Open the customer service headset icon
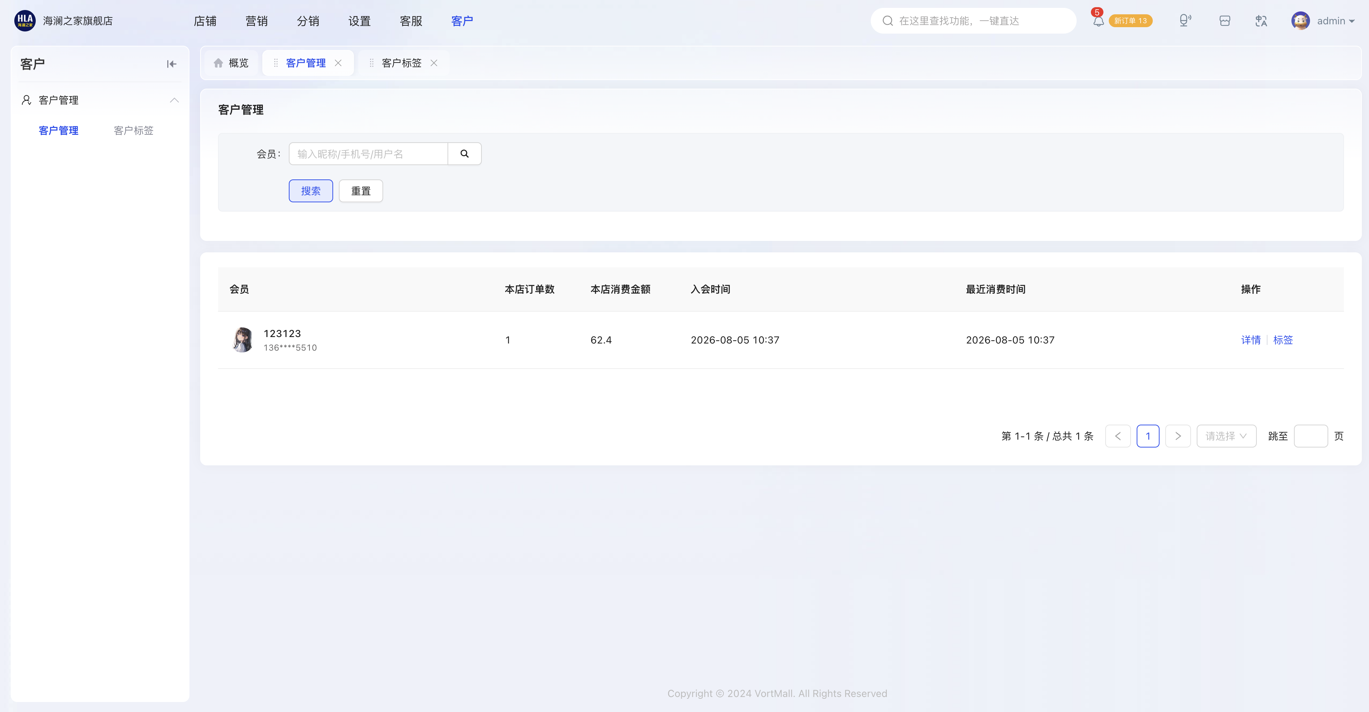 (1185, 21)
